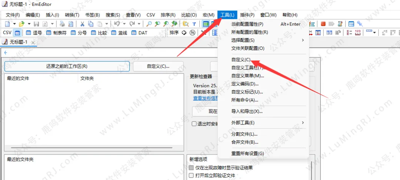
Task: Expand the Open file dropdown arrow
Action: point(29,24)
